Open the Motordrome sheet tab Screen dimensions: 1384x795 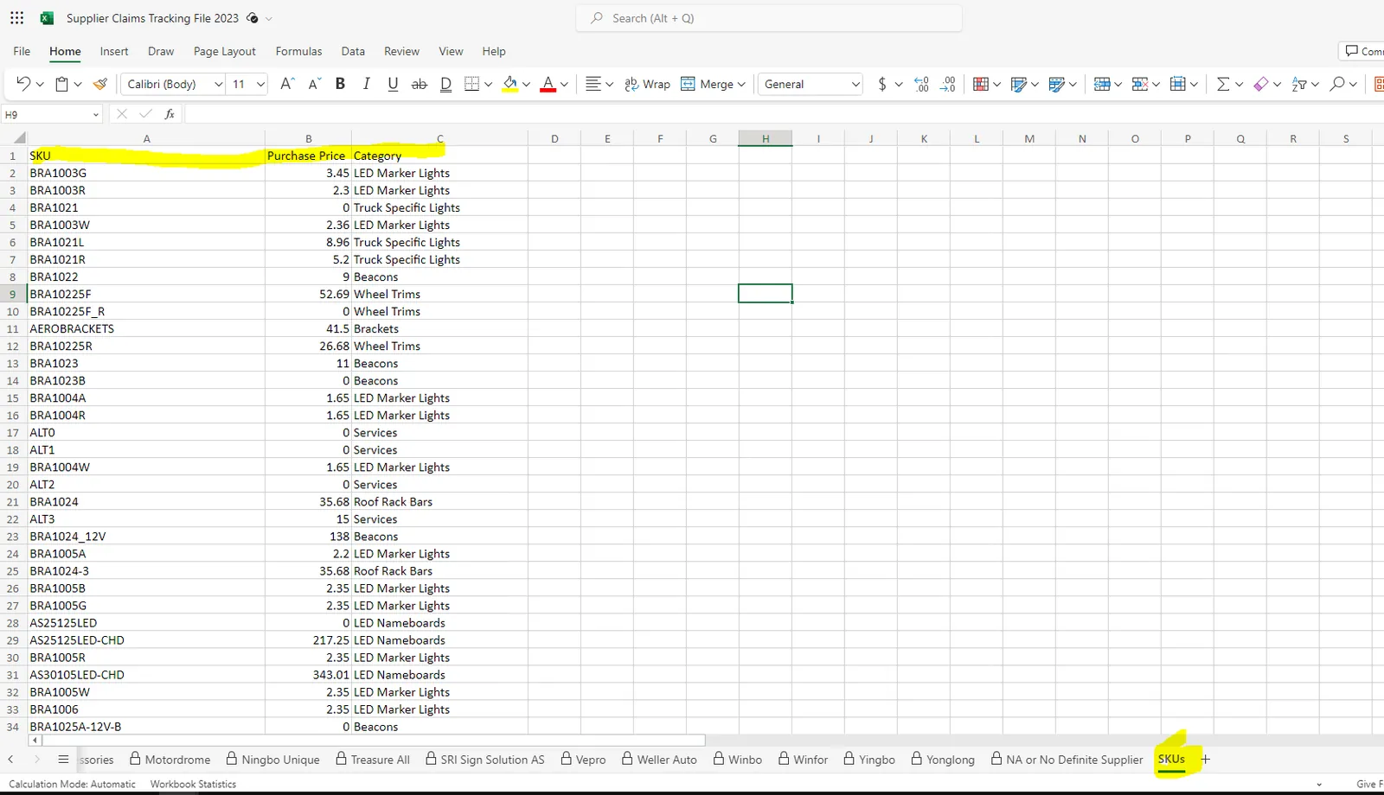pyautogui.click(x=170, y=760)
